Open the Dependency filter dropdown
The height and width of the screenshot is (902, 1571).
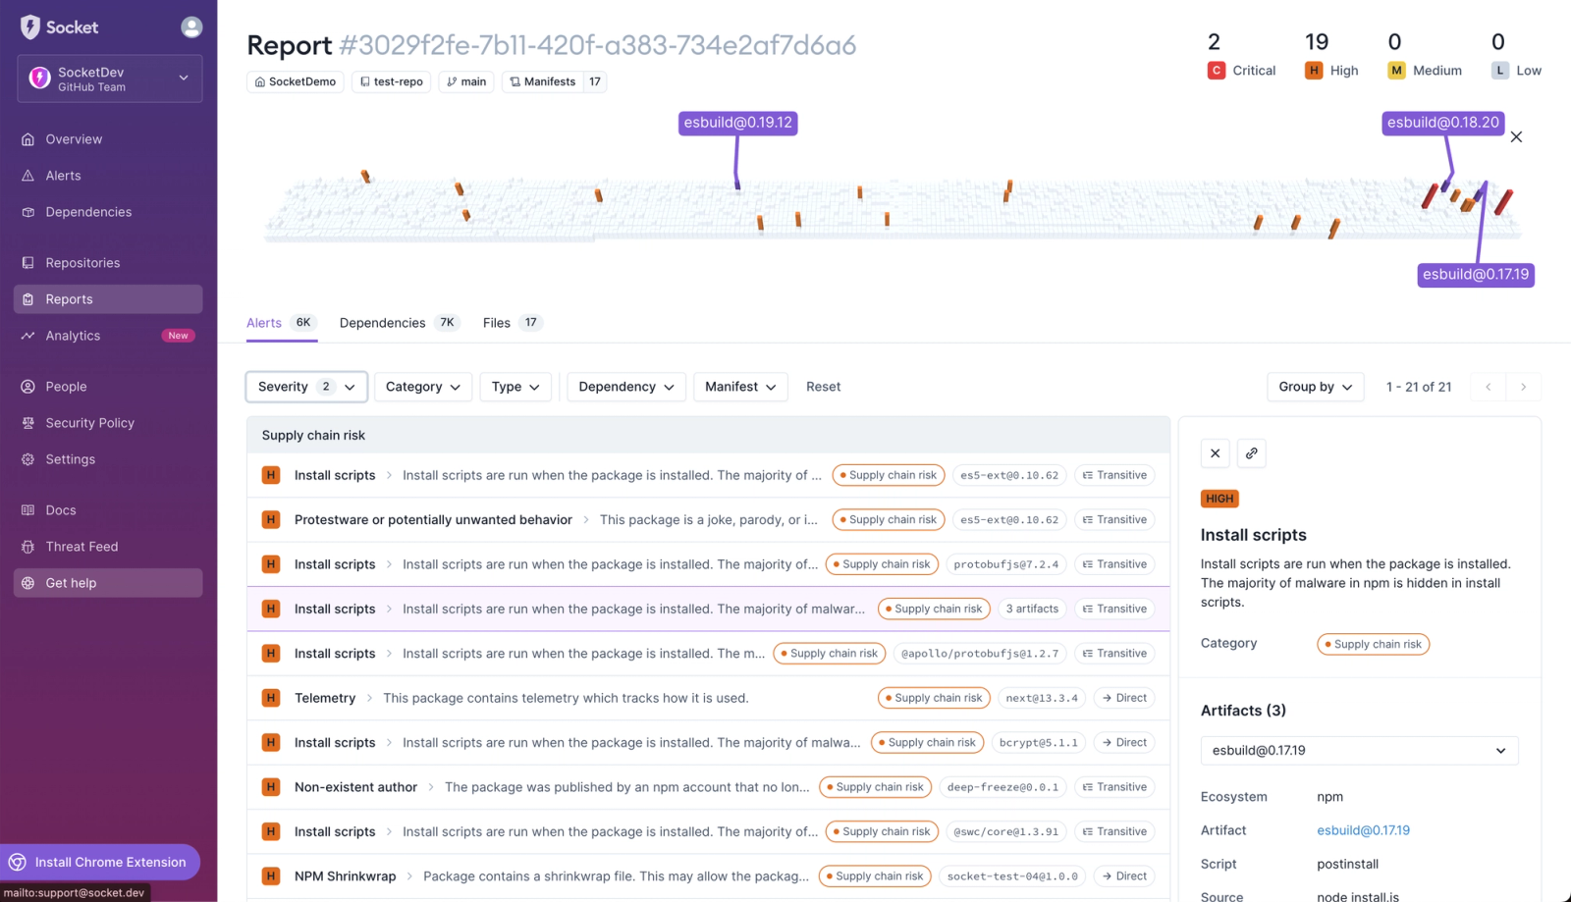click(x=626, y=387)
